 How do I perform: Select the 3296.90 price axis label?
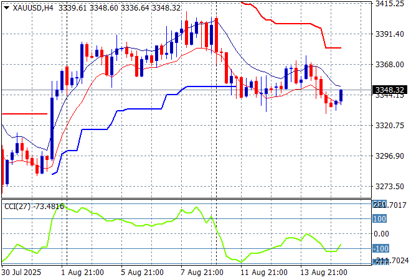click(x=390, y=156)
